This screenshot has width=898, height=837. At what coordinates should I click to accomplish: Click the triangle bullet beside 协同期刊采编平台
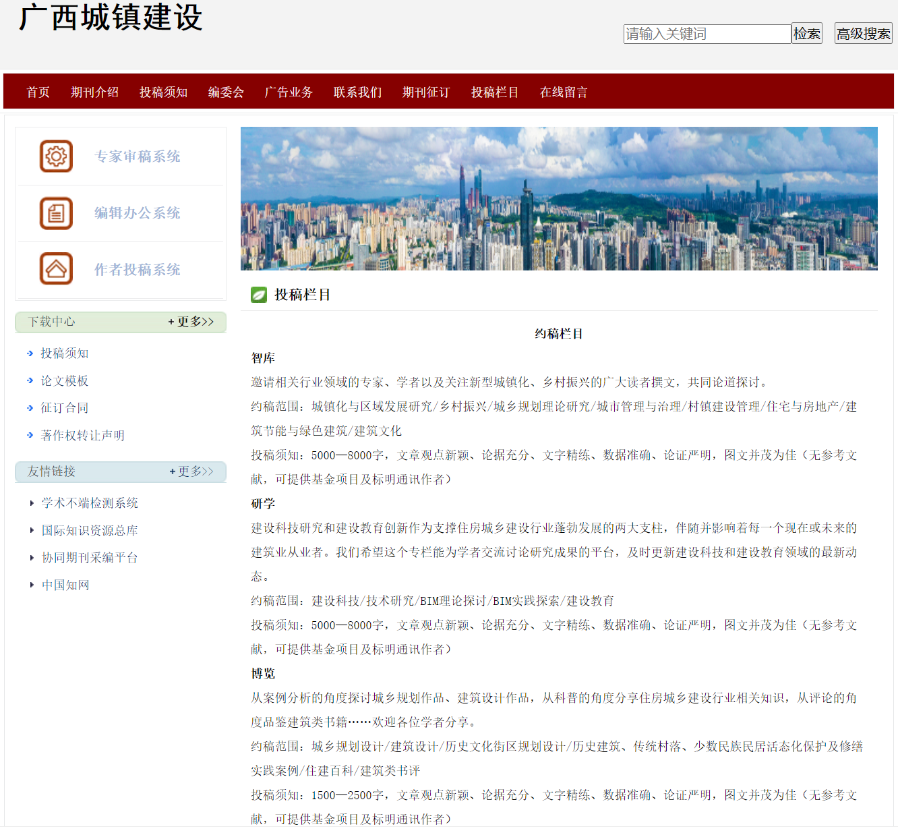32,558
